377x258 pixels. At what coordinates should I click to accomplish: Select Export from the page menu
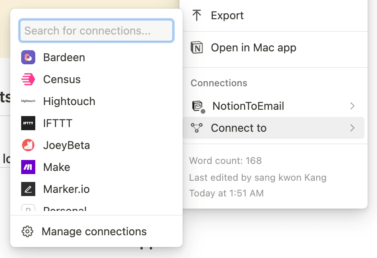pyautogui.click(x=227, y=16)
